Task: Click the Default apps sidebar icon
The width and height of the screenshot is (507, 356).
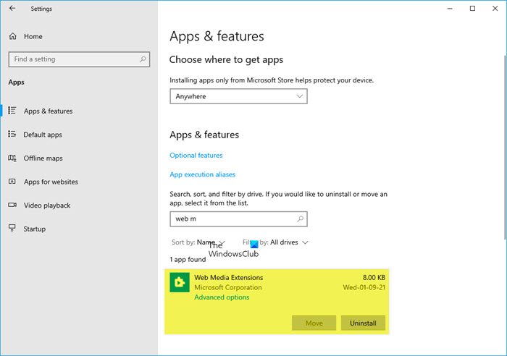Action: [x=12, y=134]
